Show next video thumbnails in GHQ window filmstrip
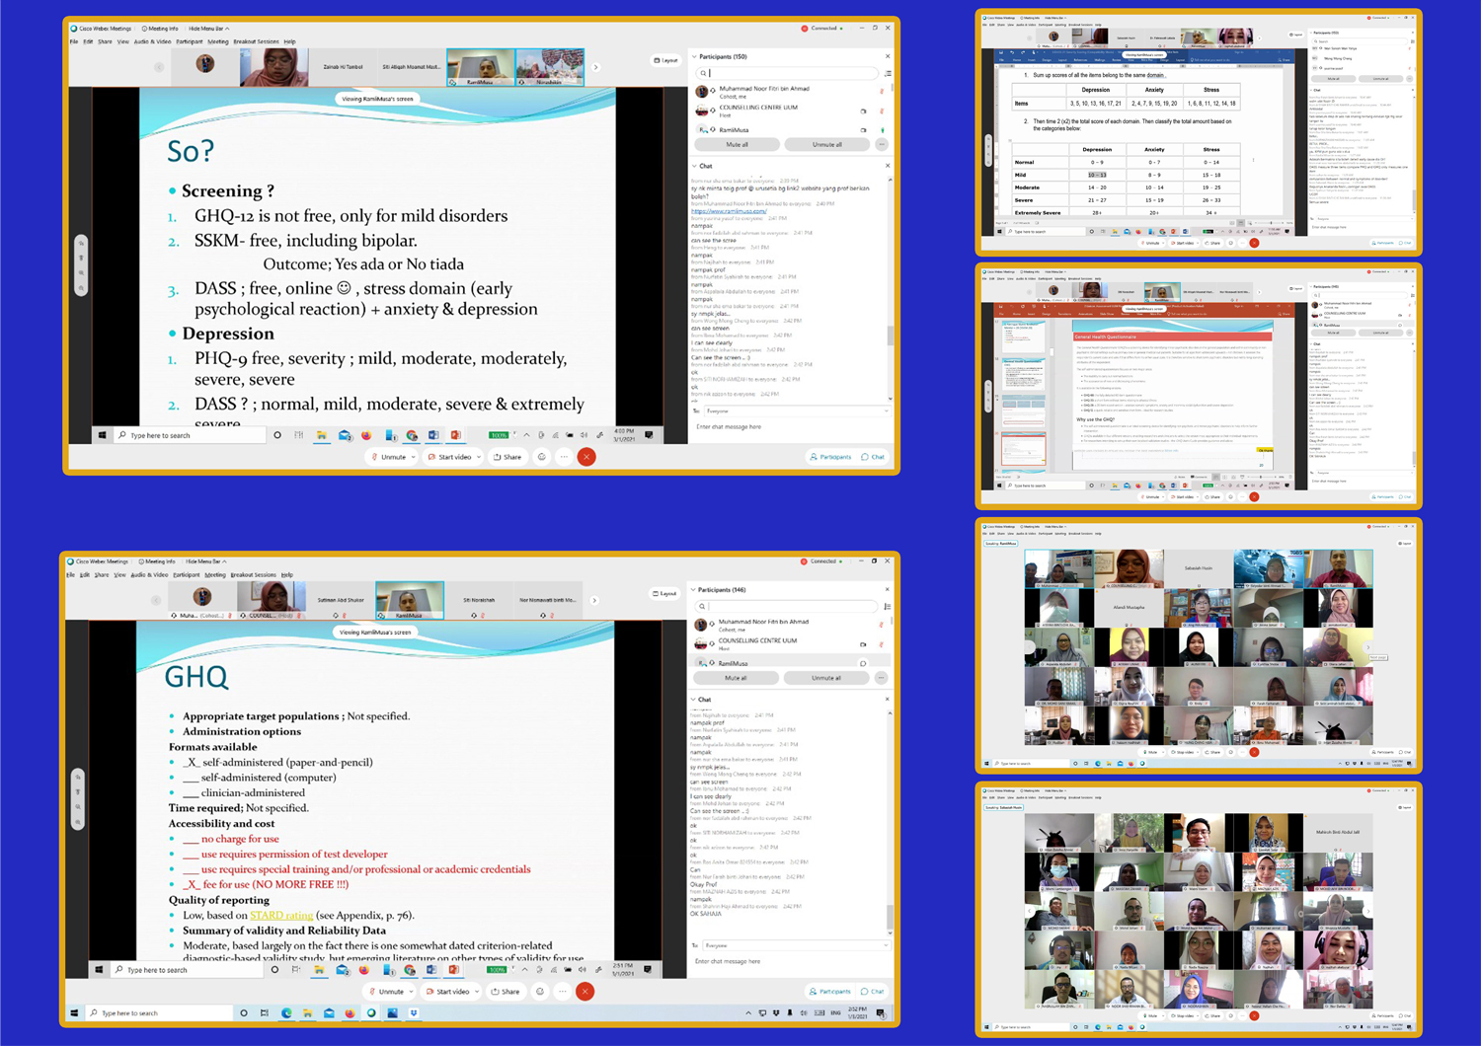Screen dimensions: 1481x1046 (594, 600)
